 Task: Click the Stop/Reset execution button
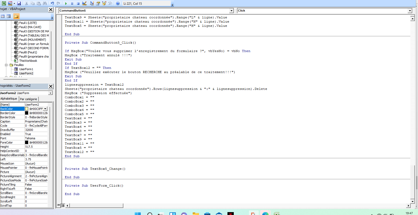78,3
